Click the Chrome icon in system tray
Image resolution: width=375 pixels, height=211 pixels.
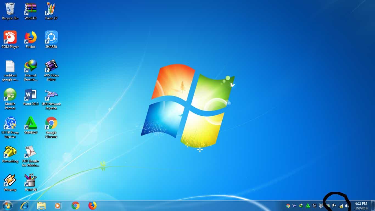tap(288, 206)
